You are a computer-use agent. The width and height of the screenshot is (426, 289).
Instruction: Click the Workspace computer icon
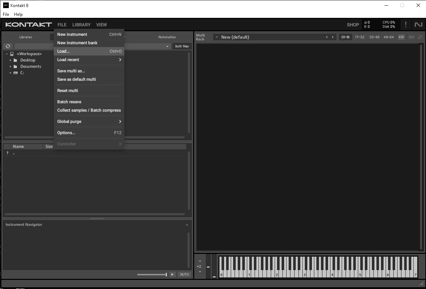click(x=12, y=54)
